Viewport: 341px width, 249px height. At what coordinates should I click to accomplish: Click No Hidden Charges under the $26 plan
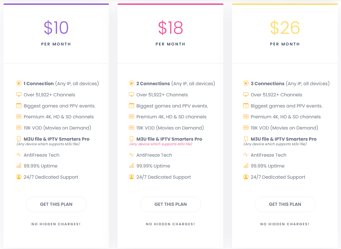tap(285, 224)
